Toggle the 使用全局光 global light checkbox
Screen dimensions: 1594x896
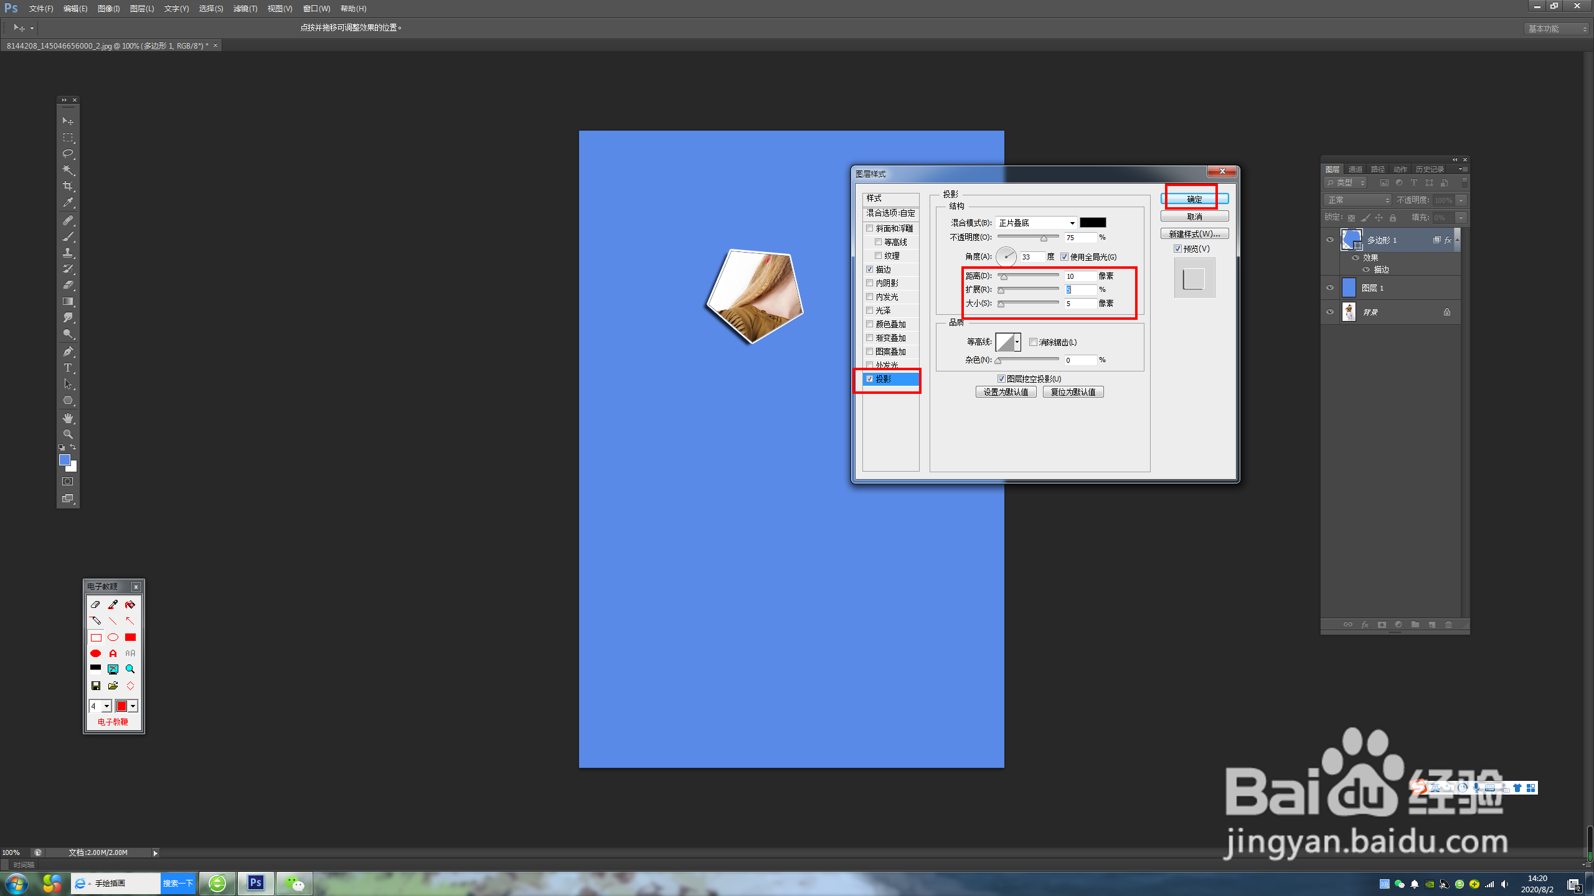coord(1065,257)
